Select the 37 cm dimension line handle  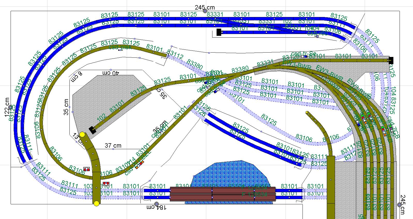tap(113, 149)
